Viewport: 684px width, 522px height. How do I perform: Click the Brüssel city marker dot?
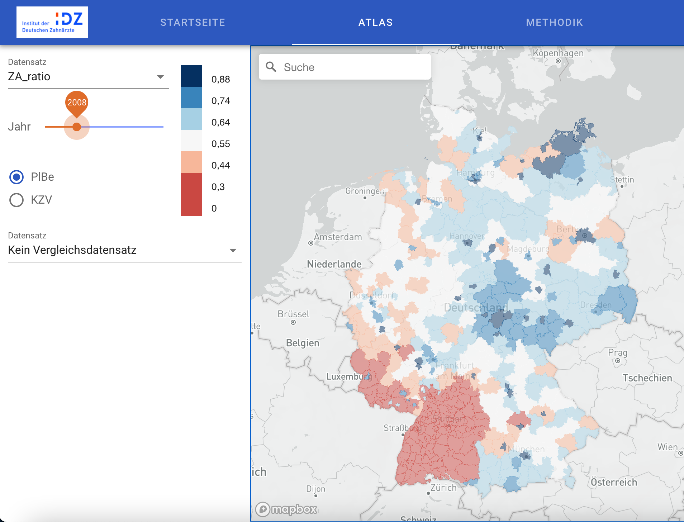293,322
